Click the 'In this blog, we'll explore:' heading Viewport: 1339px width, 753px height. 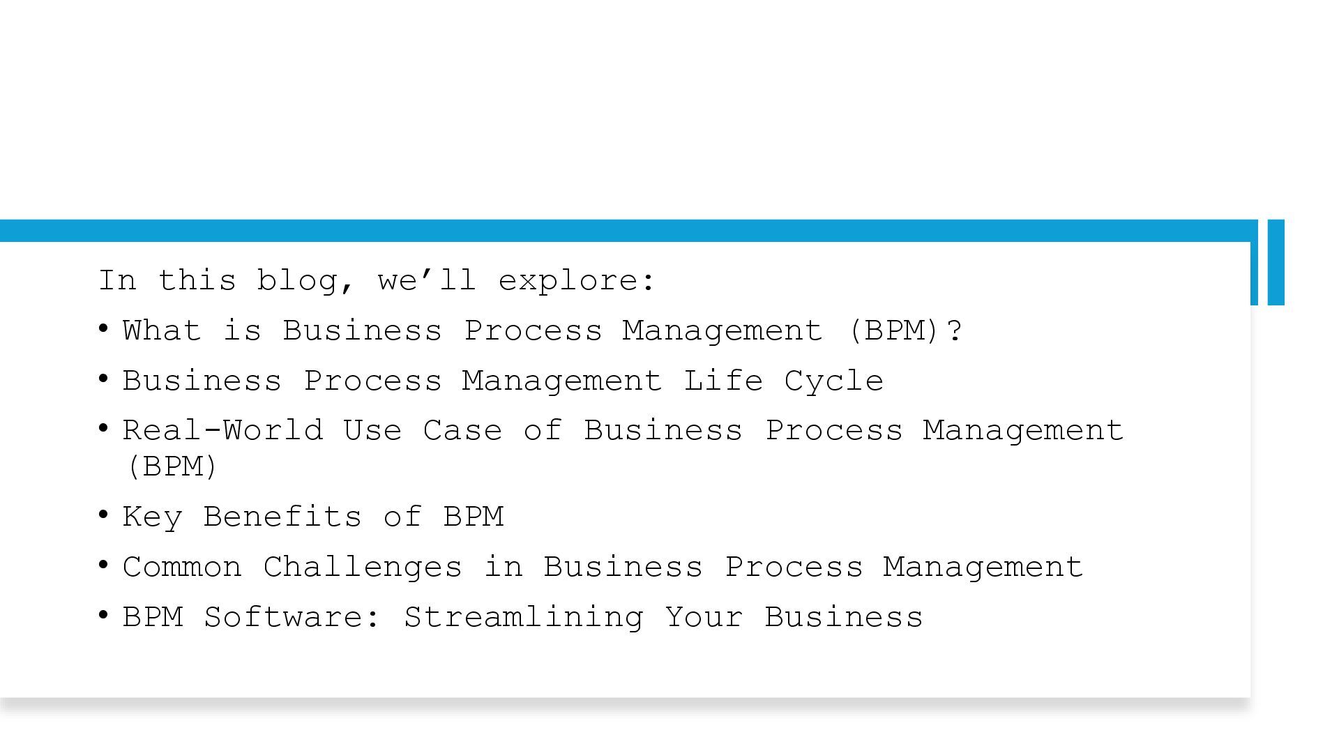(x=377, y=280)
